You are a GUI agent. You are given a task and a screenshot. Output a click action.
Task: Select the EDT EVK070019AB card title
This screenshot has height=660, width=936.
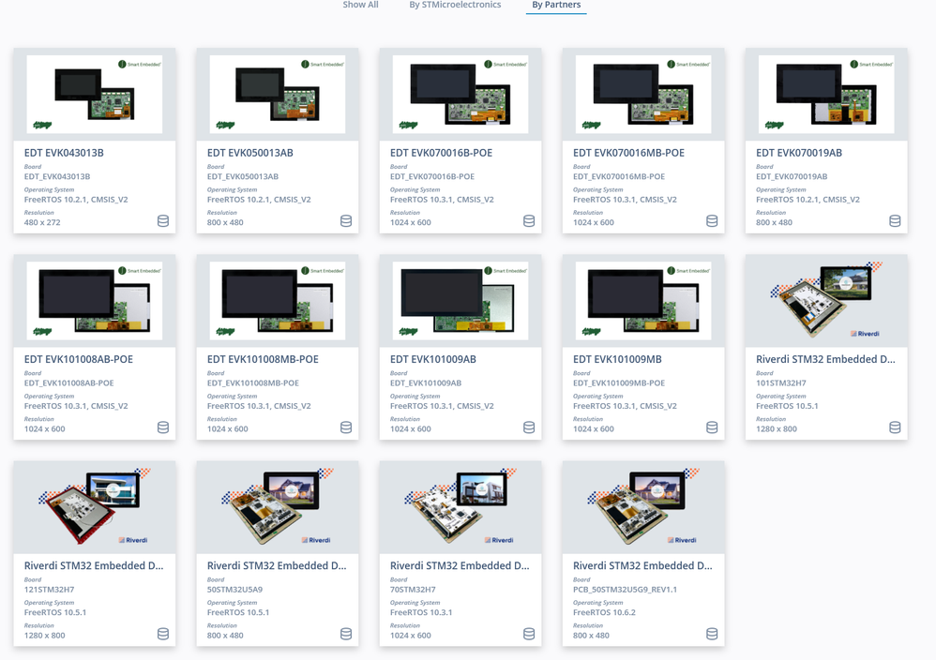pyautogui.click(x=799, y=153)
